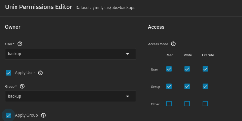
Task: Click the User field showing backup
Action: coord(71,54)
